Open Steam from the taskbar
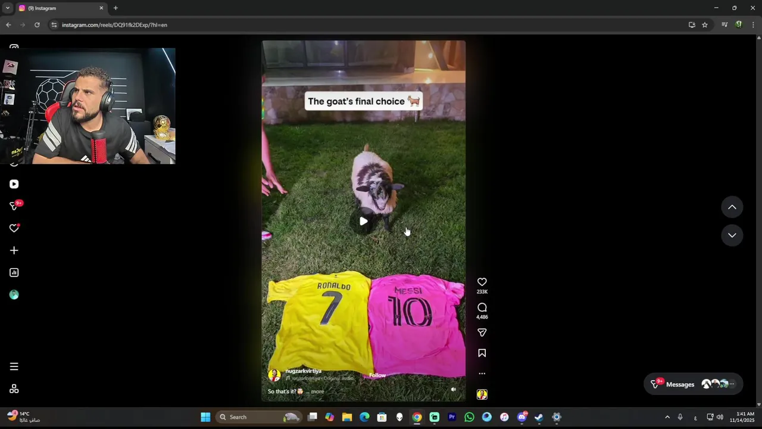This screenshot has width=762, height=429. (539, 417)
